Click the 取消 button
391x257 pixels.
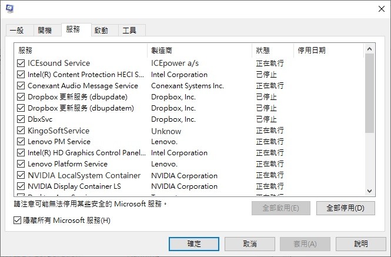pos(249,243)
